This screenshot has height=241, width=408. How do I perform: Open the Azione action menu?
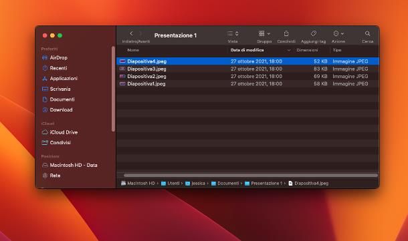point(338,33)
